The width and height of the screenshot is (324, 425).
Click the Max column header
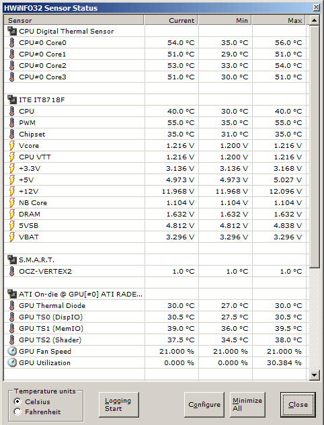pyautogui.click(x=279, y=20)
